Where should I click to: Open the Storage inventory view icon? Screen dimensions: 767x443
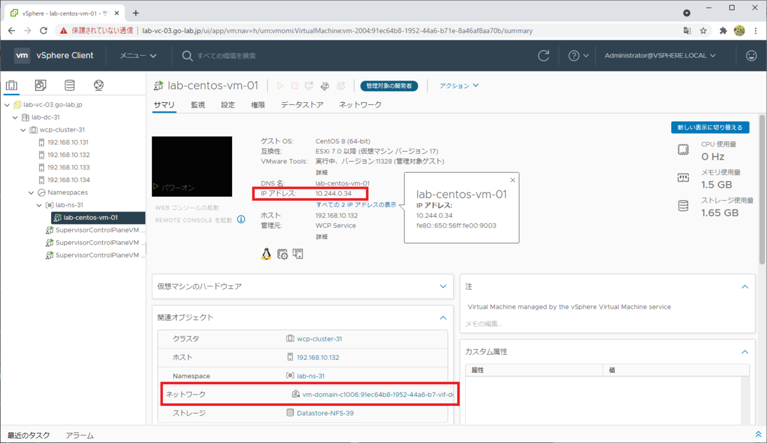pyautogui.click(x=70, y=85)
